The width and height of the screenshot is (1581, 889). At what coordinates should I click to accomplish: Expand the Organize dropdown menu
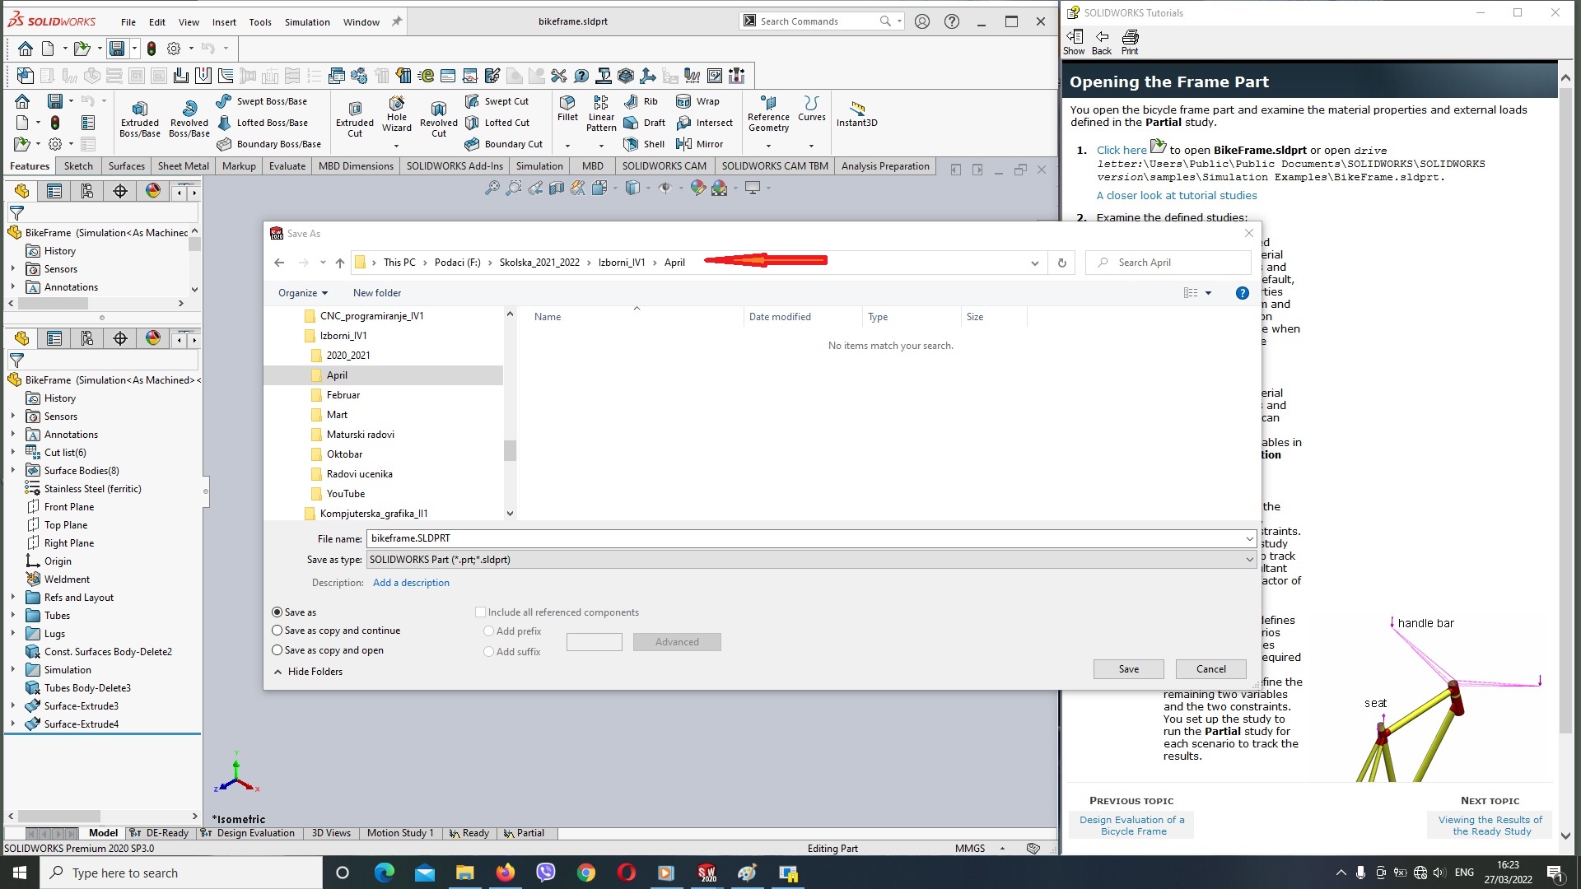click(302, 293)
